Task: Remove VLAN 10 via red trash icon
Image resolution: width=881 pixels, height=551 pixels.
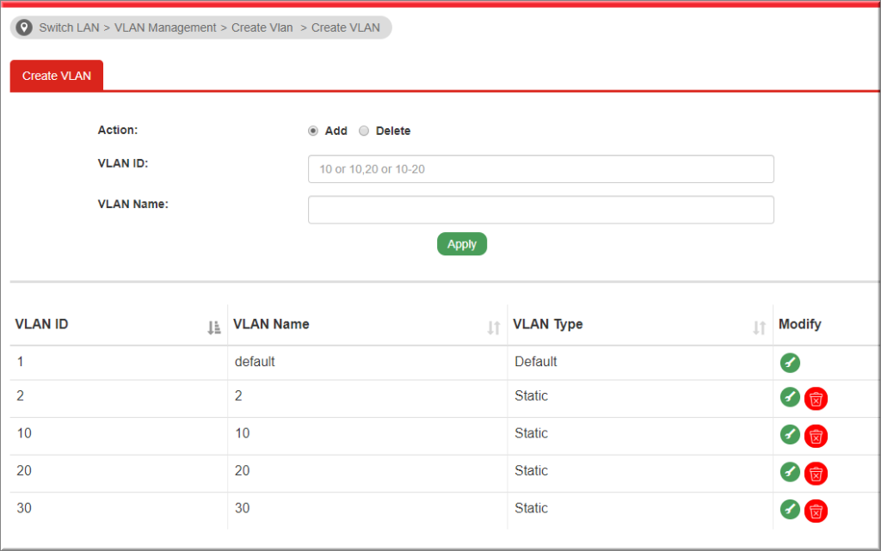Action: click(816, 437)
